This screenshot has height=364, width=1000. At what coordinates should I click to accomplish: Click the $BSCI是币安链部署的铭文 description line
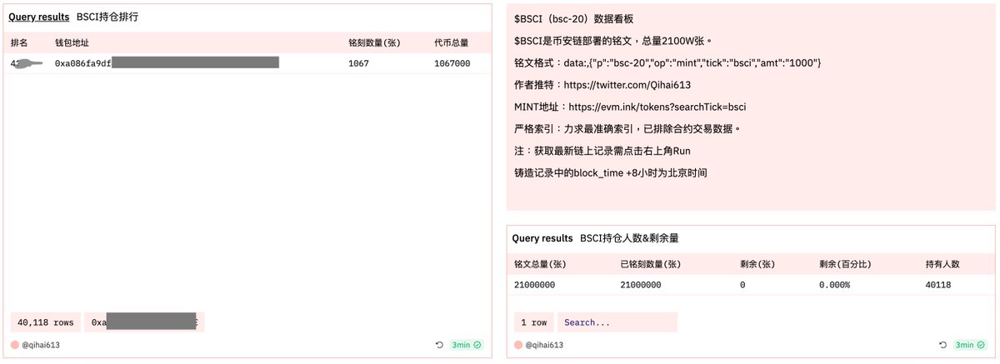pos(613,41)
